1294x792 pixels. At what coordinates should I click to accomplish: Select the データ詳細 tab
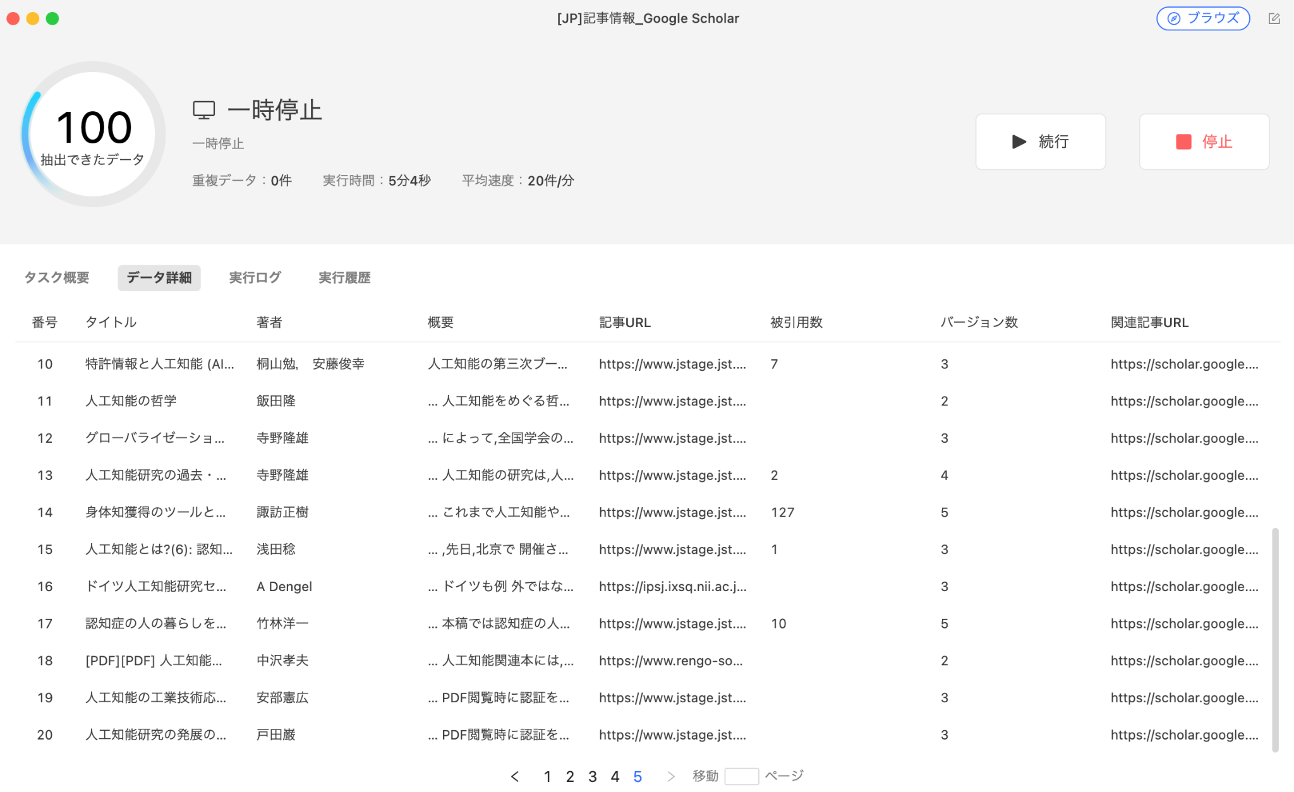click(x=159, y=278)
